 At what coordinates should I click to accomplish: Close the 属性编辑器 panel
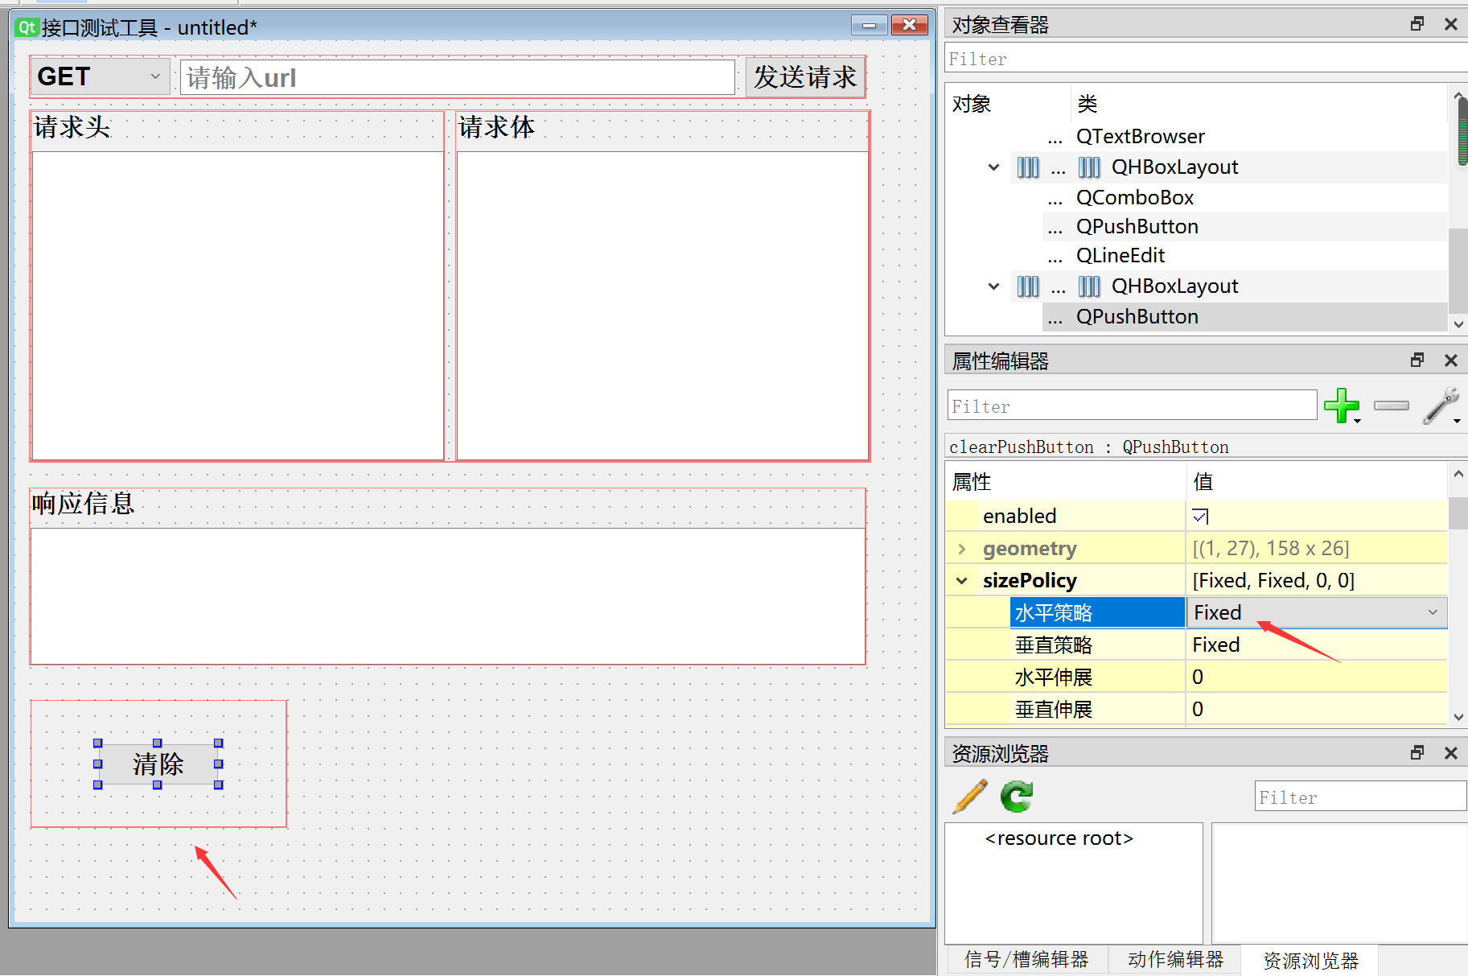[1451, 360]
